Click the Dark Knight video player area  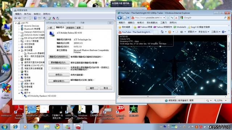(173, 65)
